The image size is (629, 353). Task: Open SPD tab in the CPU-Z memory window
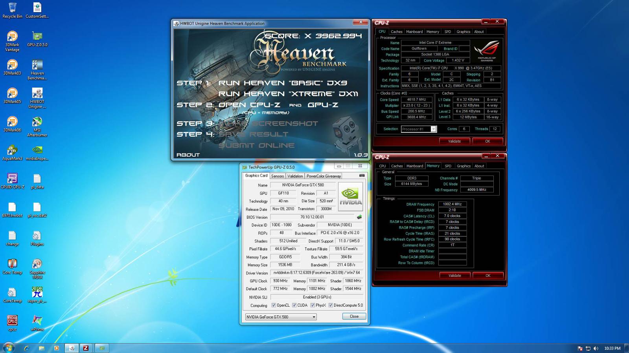coord(448,166)
